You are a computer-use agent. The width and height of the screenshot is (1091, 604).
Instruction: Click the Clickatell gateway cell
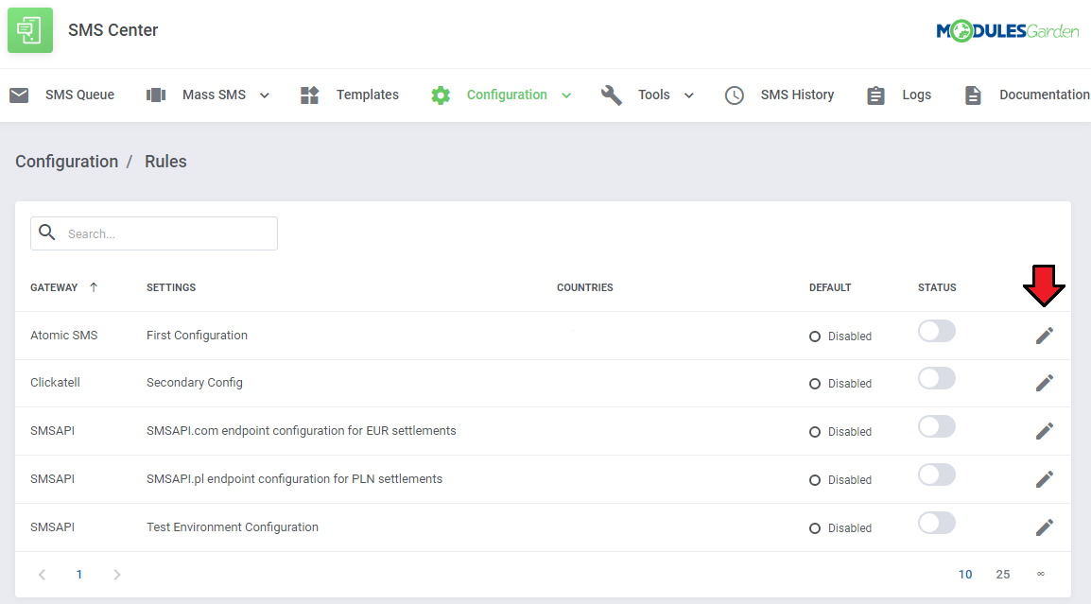pyautogui.click(x=55, y=383)
